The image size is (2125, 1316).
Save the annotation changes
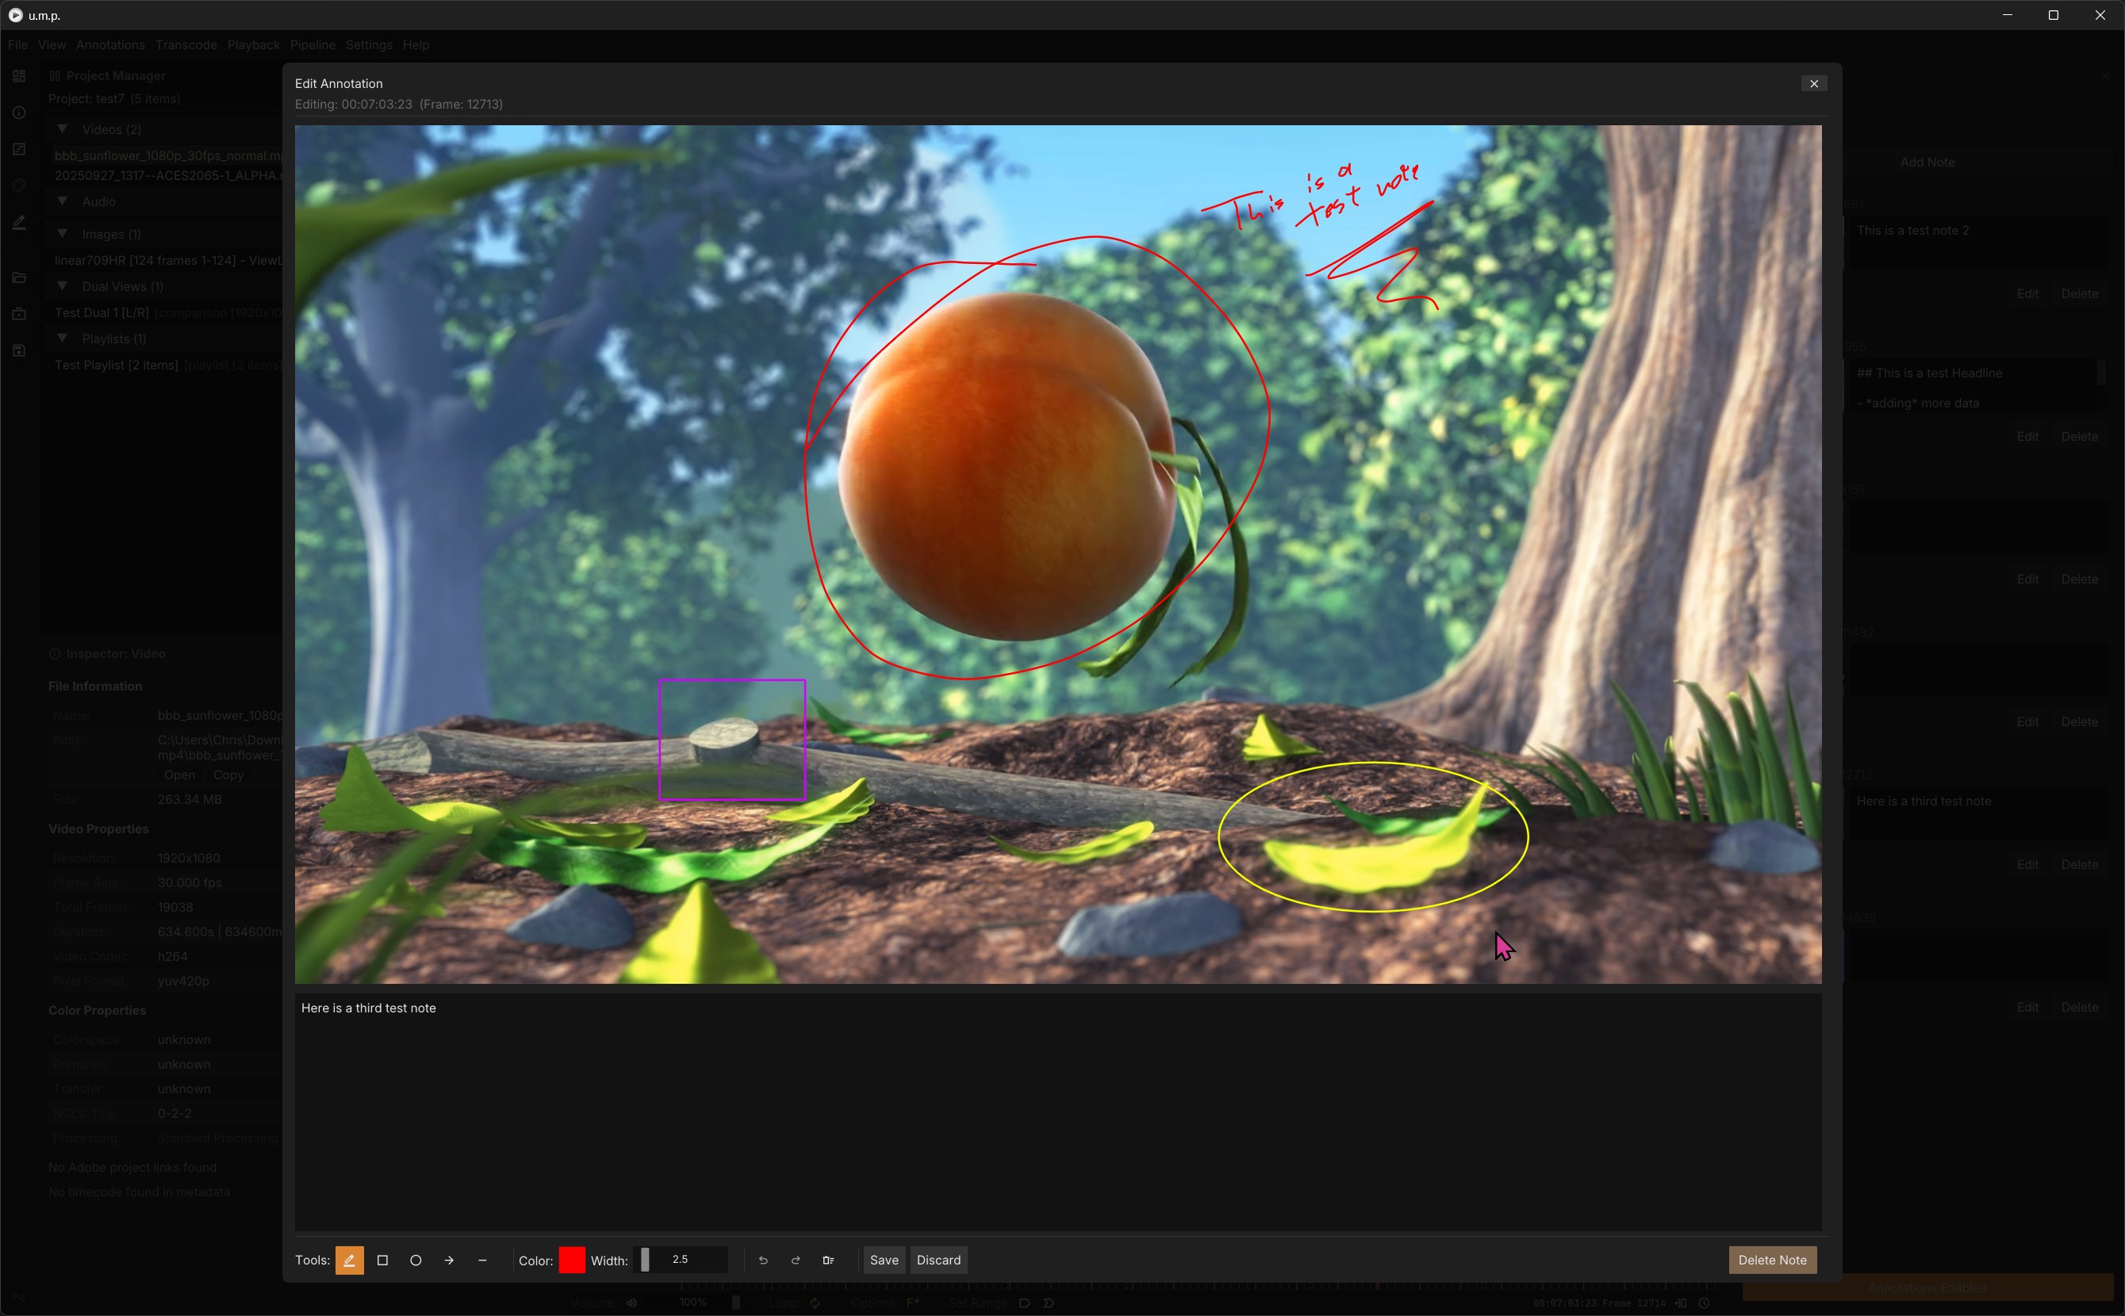point(883,1260)
